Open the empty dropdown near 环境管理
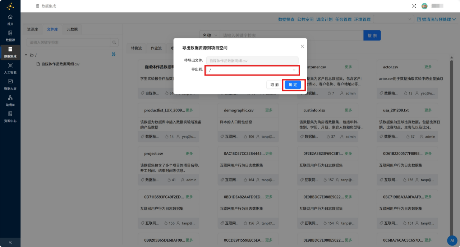The height and width of the screenshot is (247, 460). pyautogui.click(x=394, y=19)
